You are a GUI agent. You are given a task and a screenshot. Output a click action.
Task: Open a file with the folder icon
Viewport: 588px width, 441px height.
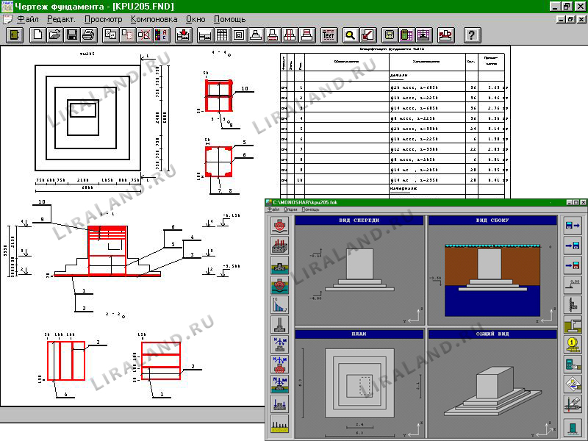click(x=54, y=35)
